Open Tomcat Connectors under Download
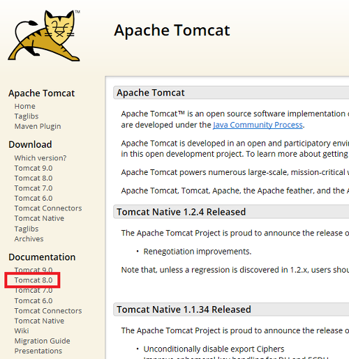 (x=48, y=208)
